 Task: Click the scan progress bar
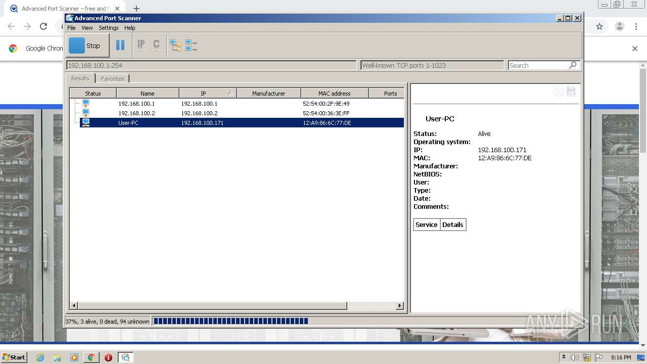(x=366, y=321)
